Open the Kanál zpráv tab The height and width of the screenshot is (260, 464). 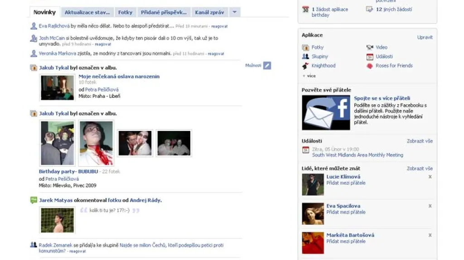tap(209, 12)
